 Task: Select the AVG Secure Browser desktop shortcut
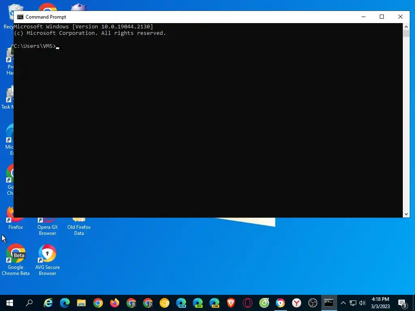click(x=47, y=260)
